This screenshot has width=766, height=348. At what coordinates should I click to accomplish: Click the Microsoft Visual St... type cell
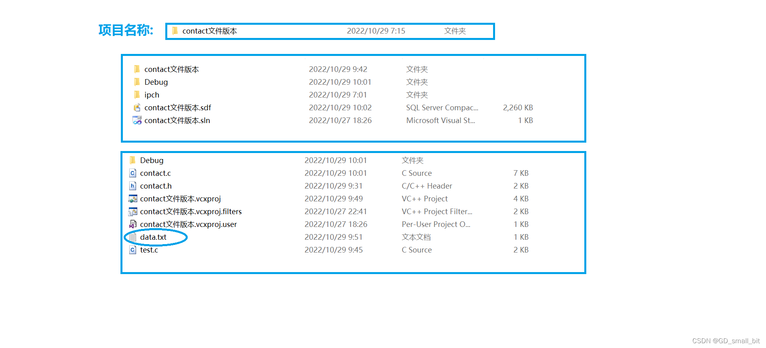click(441, 120)
